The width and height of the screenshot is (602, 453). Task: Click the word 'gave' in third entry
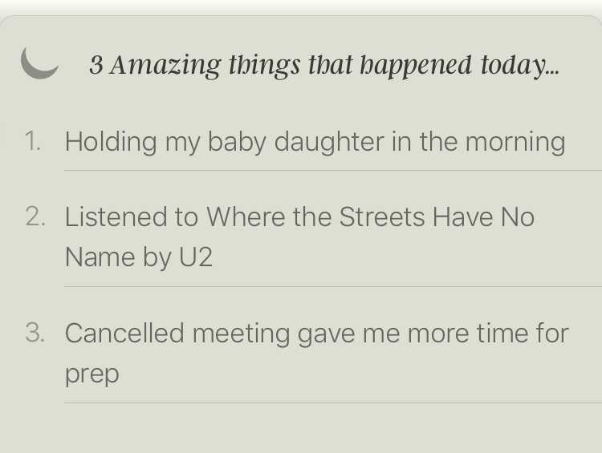pyautogui.click(x=327, y=334)
